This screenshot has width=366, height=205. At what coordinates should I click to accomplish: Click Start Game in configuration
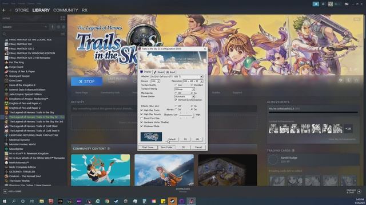pyautogui.click(x=148, y=147)
